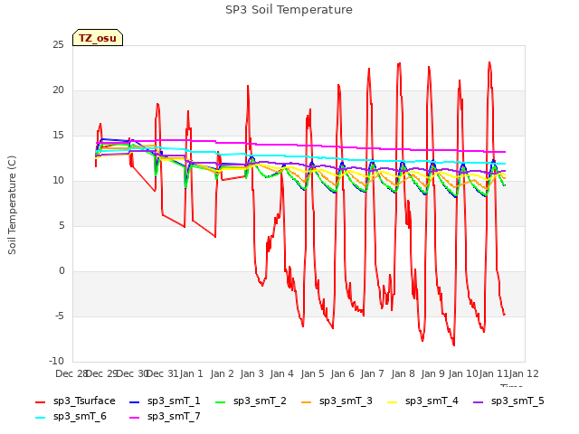Click the Dec 28 x-axis tick label
Viewport: 579px width, 434px height.
(71, 373)
